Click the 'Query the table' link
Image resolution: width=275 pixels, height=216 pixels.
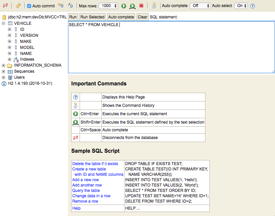point(86,191)
